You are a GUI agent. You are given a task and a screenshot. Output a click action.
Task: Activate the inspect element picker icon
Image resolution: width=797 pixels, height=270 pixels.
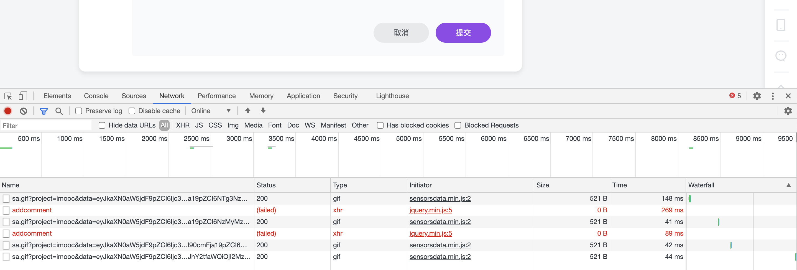click(8, 96)
